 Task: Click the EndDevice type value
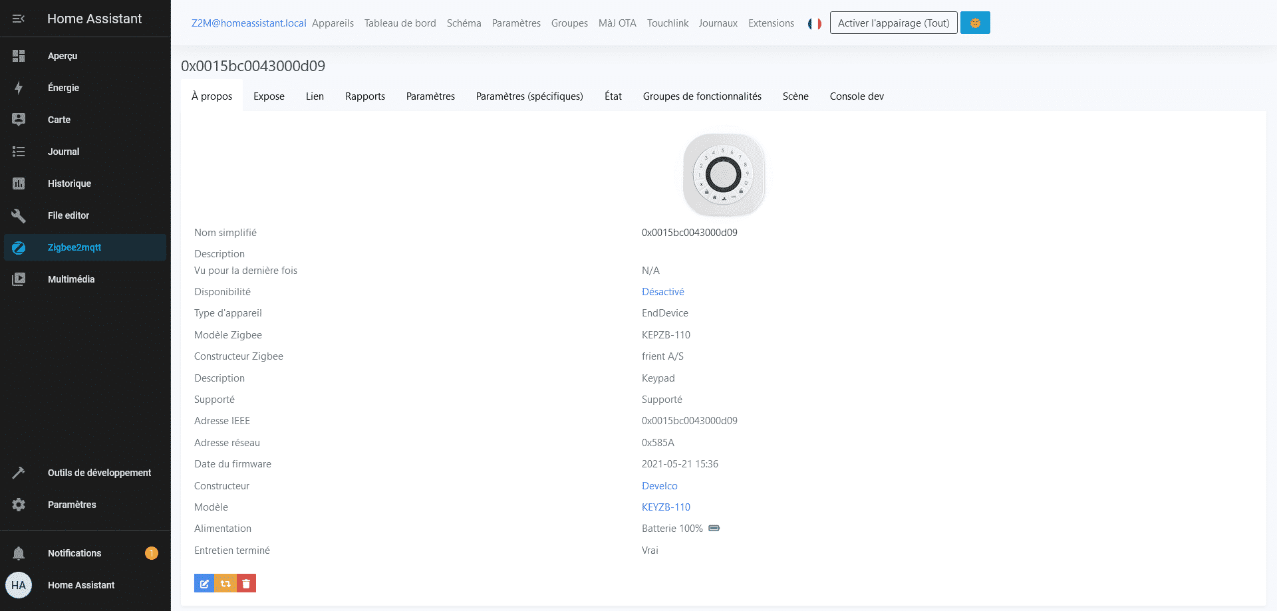(x=665, y=313)
